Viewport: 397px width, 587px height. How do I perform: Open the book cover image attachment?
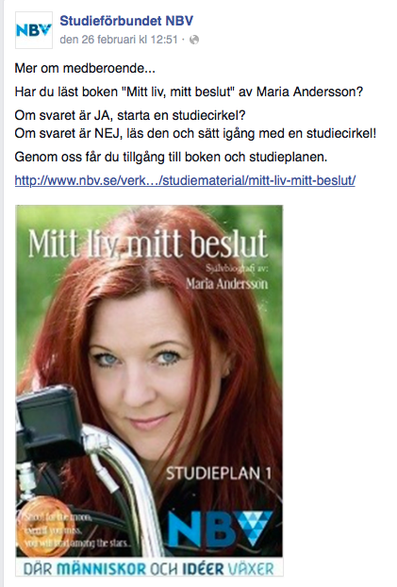(x=149, y=391)
